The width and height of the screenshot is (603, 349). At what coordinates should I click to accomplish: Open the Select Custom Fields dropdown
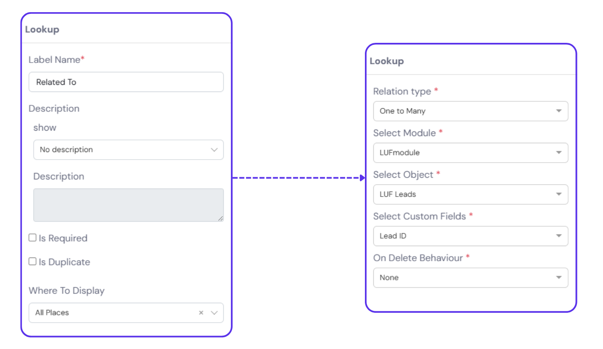(x=470, y=236)
